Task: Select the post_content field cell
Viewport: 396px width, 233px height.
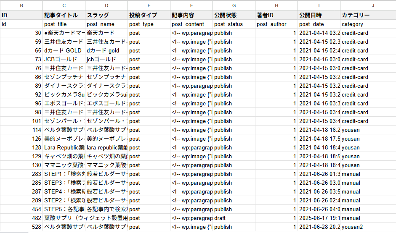Action: click(x=191, y=24)
